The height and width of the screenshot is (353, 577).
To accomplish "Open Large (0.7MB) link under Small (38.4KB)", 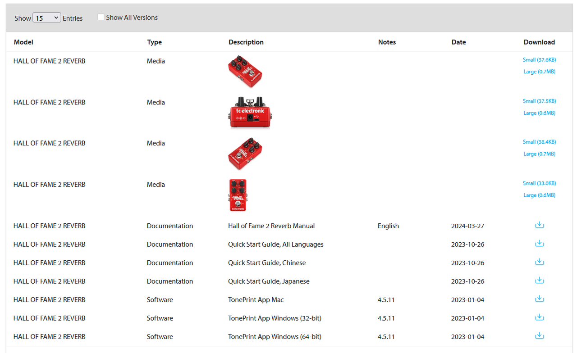I will pos(539,154).
